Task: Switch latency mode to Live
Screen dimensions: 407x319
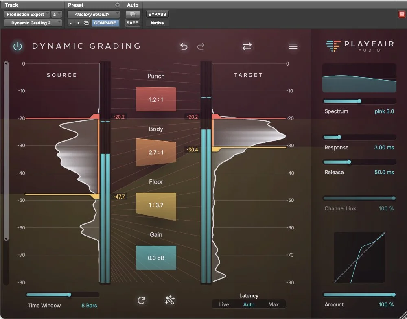Action: click(x=224, y=304)
